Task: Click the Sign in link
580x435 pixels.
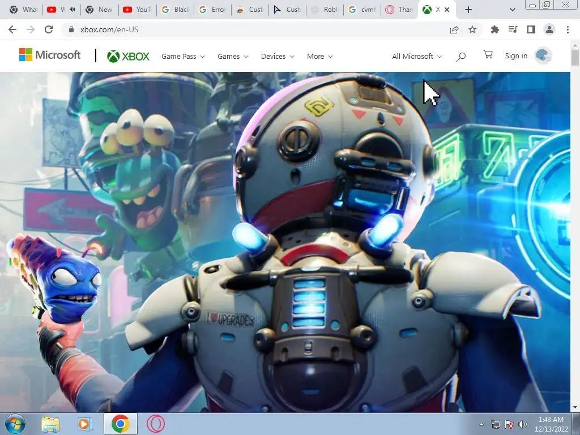Action: 516,56
